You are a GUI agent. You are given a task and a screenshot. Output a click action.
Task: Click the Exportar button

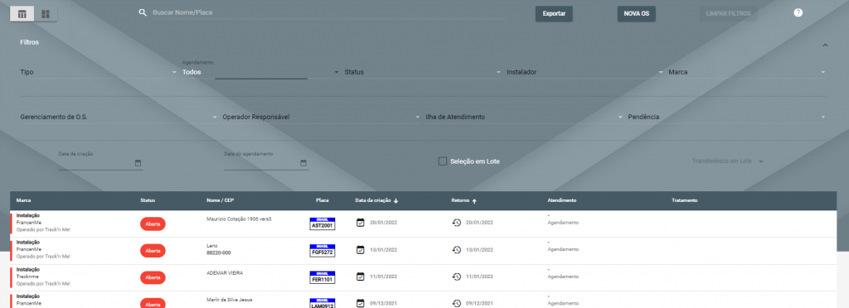point(554,13)
